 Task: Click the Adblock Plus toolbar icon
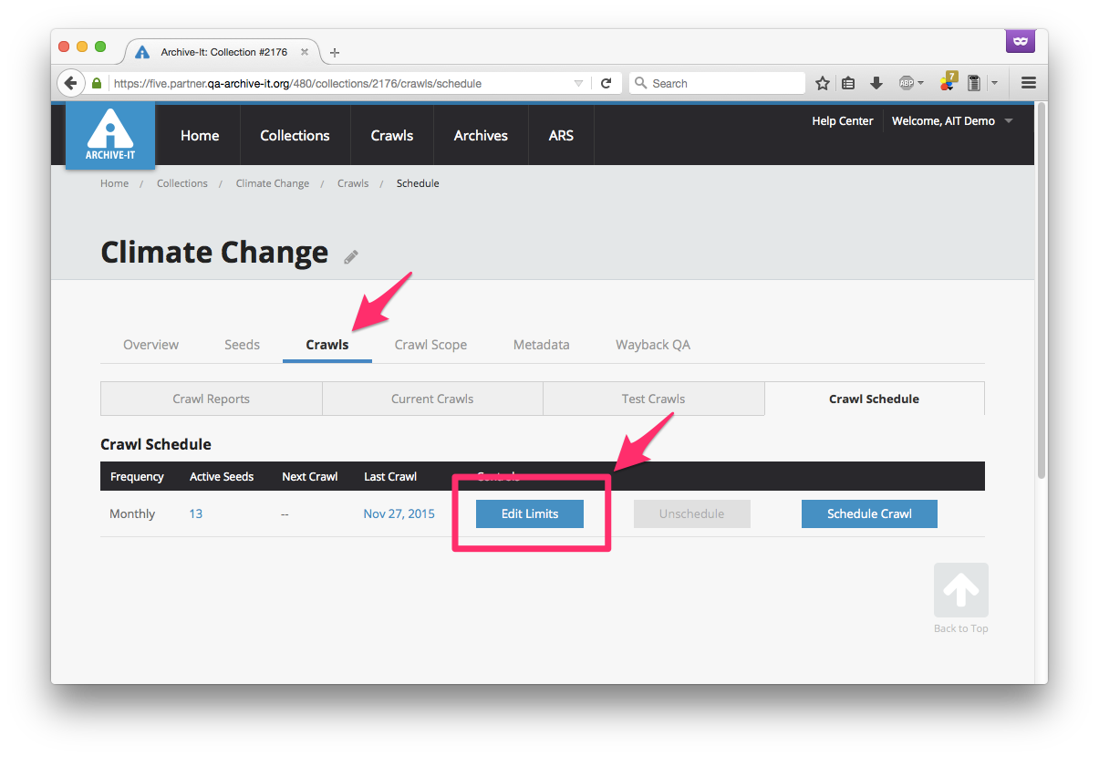[907, 83]
